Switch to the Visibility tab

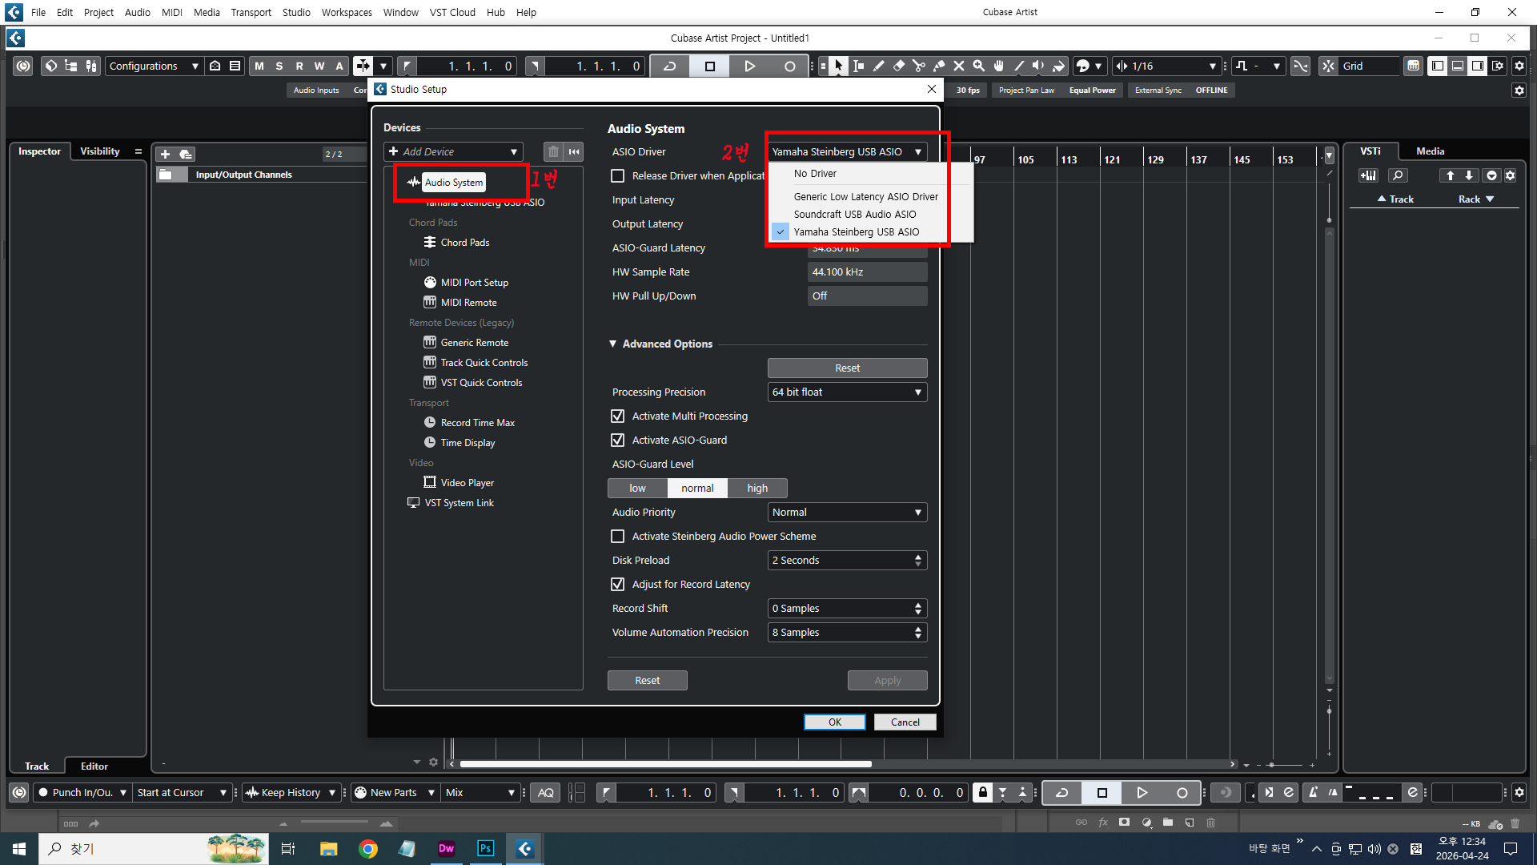pyautogui.click(x=100, y=151)
